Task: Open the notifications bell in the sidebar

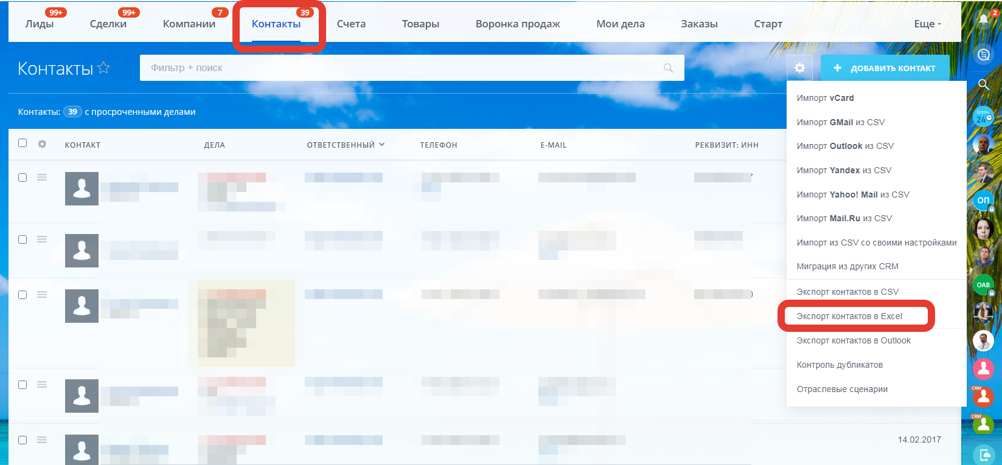Action: (x=983, y=19)
